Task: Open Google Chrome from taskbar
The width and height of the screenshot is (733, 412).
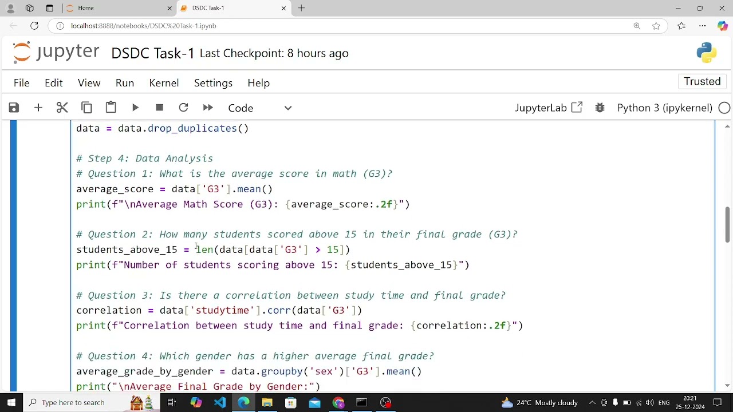Action: (338, 402)
